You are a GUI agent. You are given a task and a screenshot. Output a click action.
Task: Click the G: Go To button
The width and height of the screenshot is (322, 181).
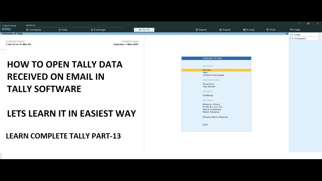point(144,30)
